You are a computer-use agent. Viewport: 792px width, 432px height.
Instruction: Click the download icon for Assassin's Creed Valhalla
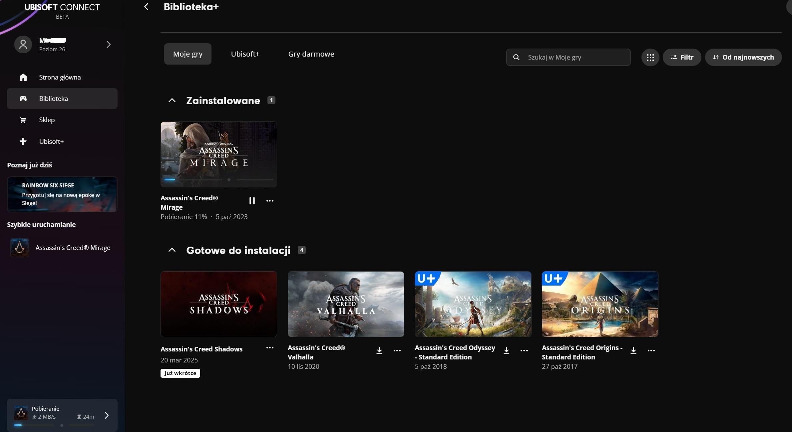click(x=379, y=350)
